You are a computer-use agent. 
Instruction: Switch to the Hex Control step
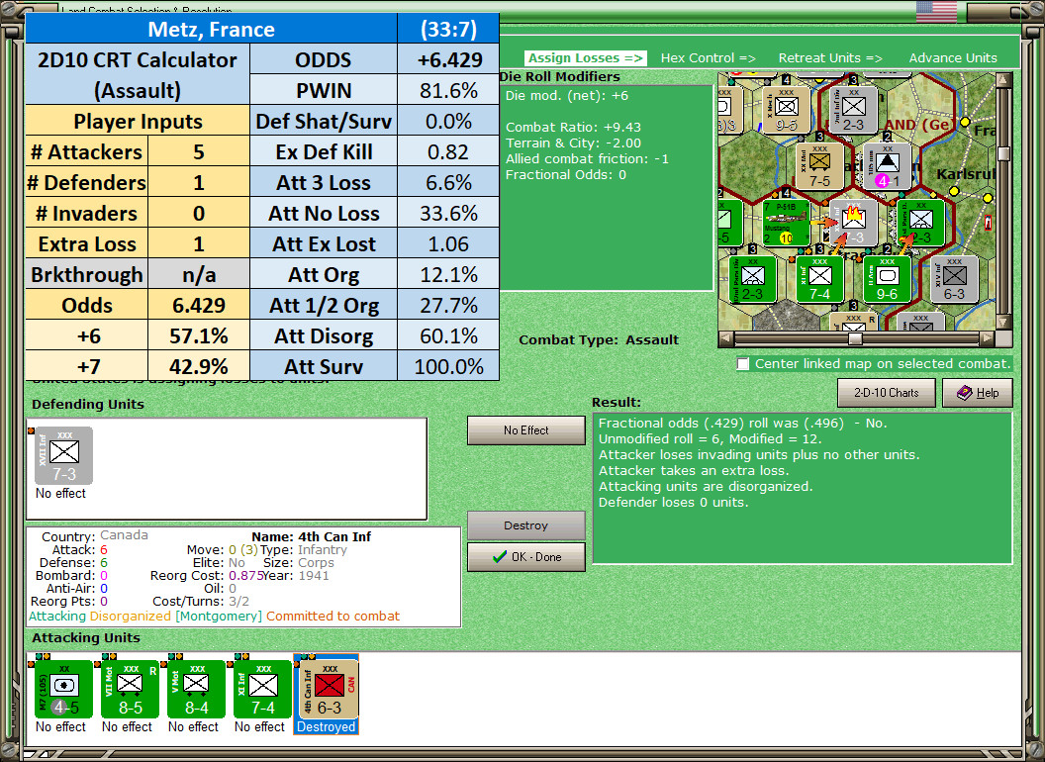(708, 58)
